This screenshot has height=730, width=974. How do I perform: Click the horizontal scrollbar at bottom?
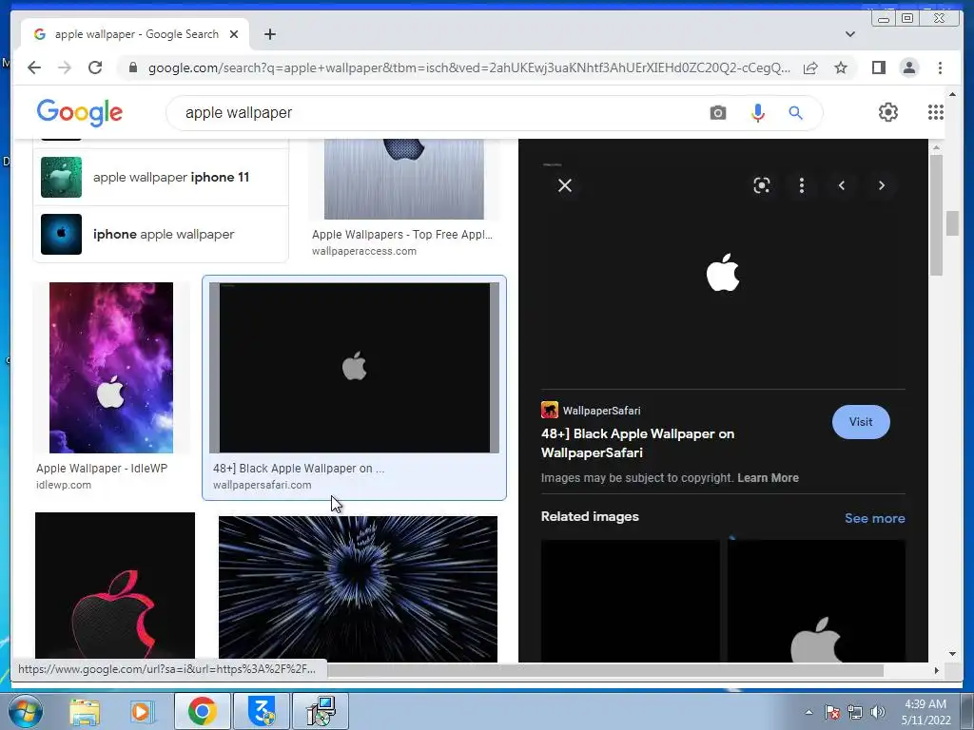click(606, 670)
